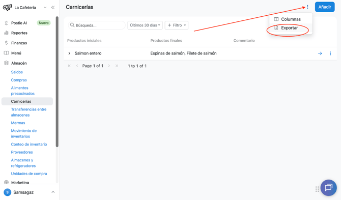This screenshot has height=200, width=341.
Task: Click the Finanzas dollar icon
Action: tap(6, 43)
